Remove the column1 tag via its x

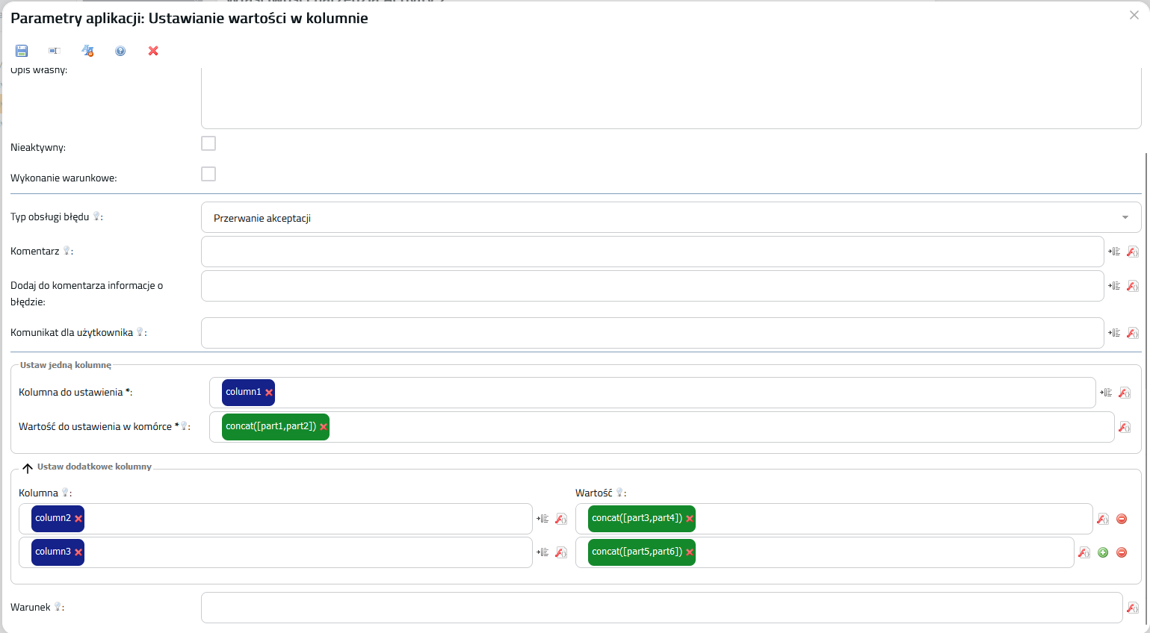269,393
